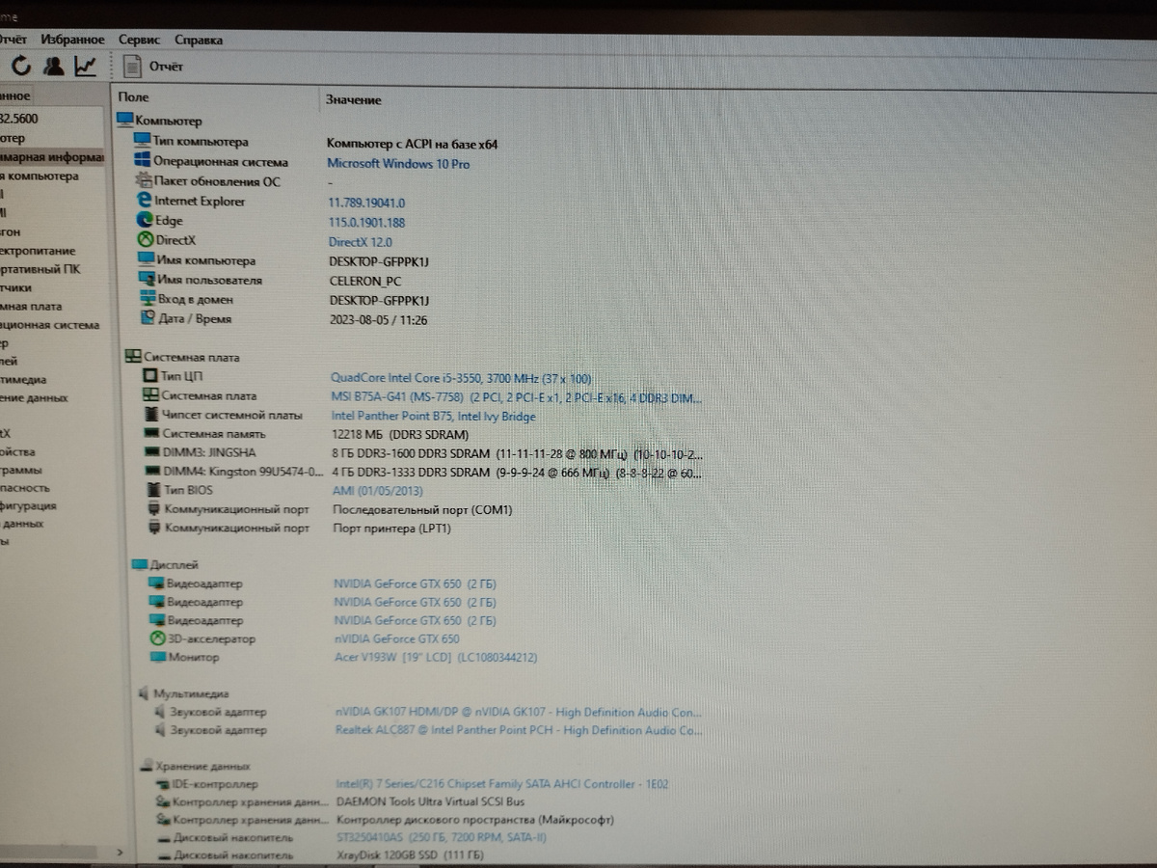Click the Edge browser icon
This screenshot has height=868, width=1157.
tap(146, 220)
